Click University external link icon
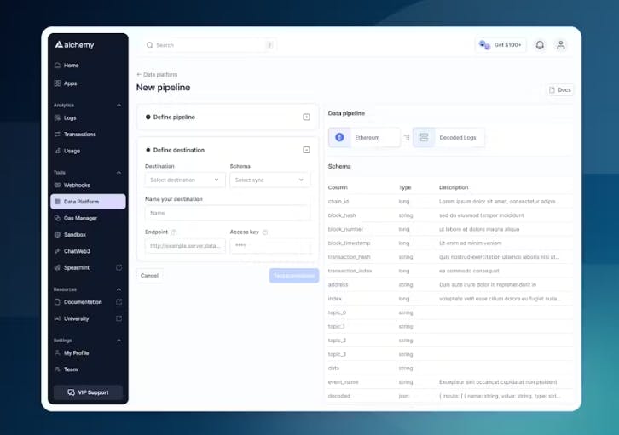The width and height of the screenshot is (619, 435). 119,318
